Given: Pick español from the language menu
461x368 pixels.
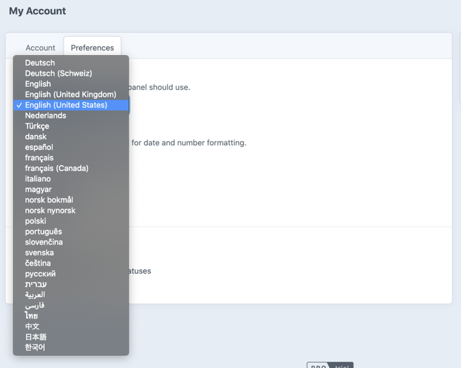Looking at the screenshot, I should point(39,147).
